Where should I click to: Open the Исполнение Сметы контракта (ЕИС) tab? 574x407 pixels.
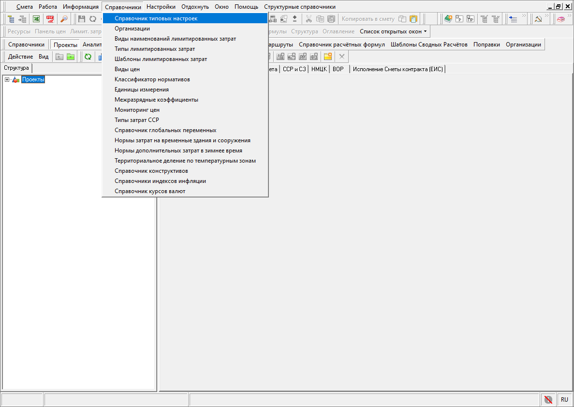pos(397,69)
